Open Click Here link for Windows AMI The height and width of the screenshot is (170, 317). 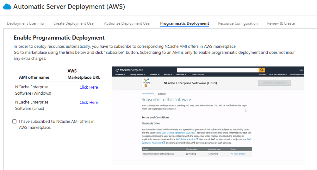[x=89, y=87]
